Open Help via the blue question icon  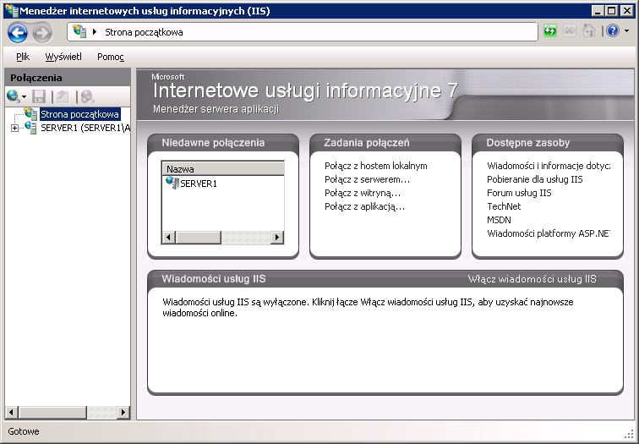(613, 31)
